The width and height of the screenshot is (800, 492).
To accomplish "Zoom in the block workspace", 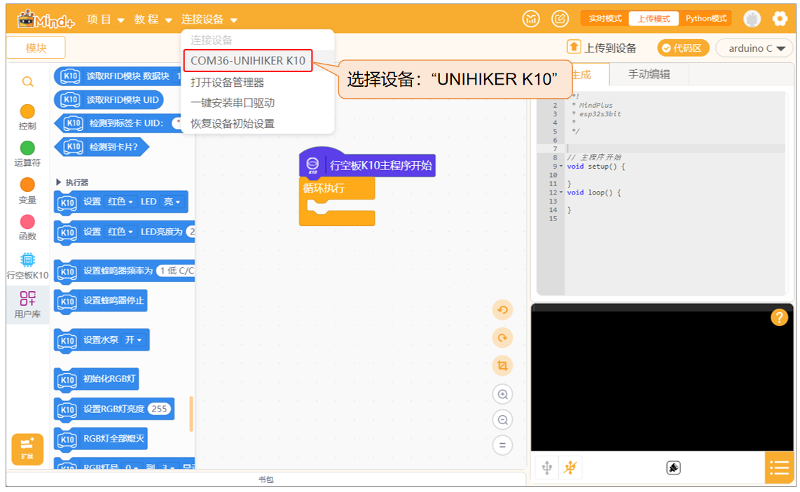I will [502, 394].
